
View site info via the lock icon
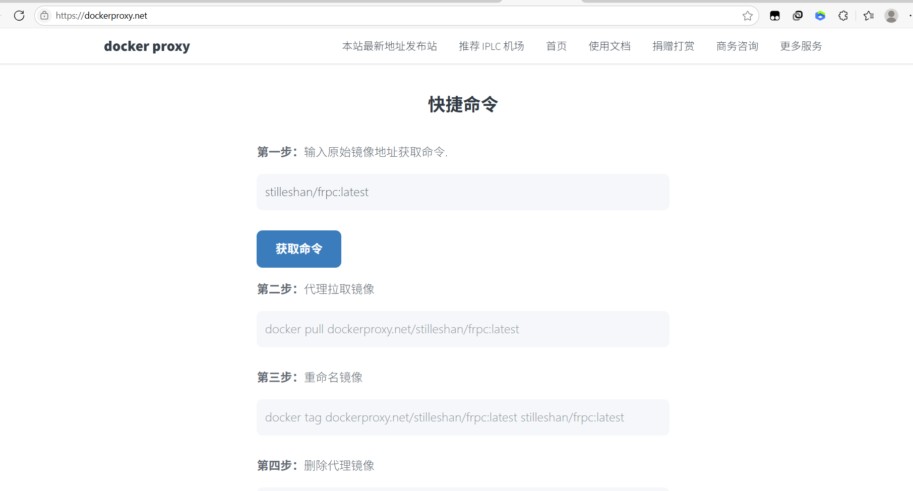(44, 16)
